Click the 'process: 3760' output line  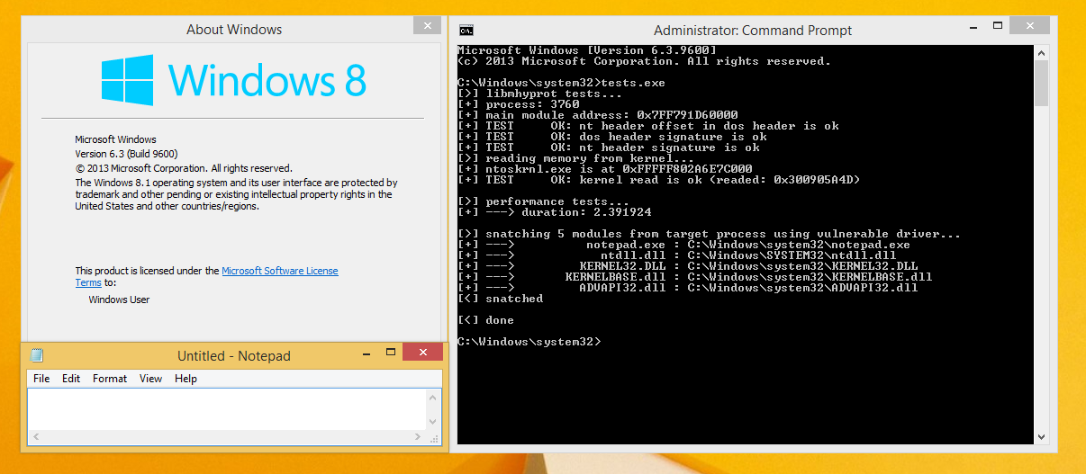(x=519, y=104)
